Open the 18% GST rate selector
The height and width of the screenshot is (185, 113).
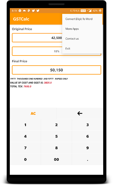point(56,51)
